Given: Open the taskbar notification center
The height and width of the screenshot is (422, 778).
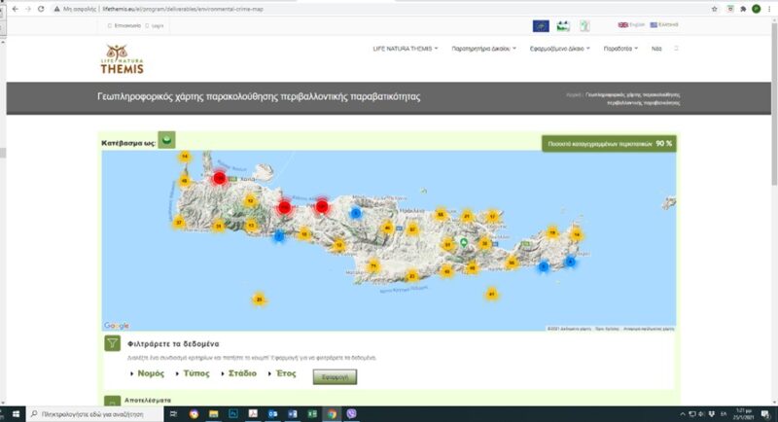Looking at the screenshot, I should point(765,414).
